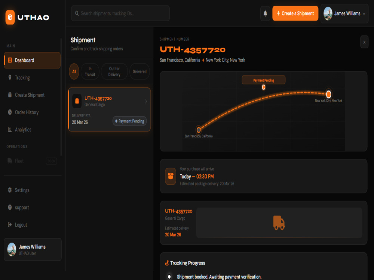Open Dashboard from the sidebar
The height and width of the screenshot is (280, 374).
coord(32,60)
